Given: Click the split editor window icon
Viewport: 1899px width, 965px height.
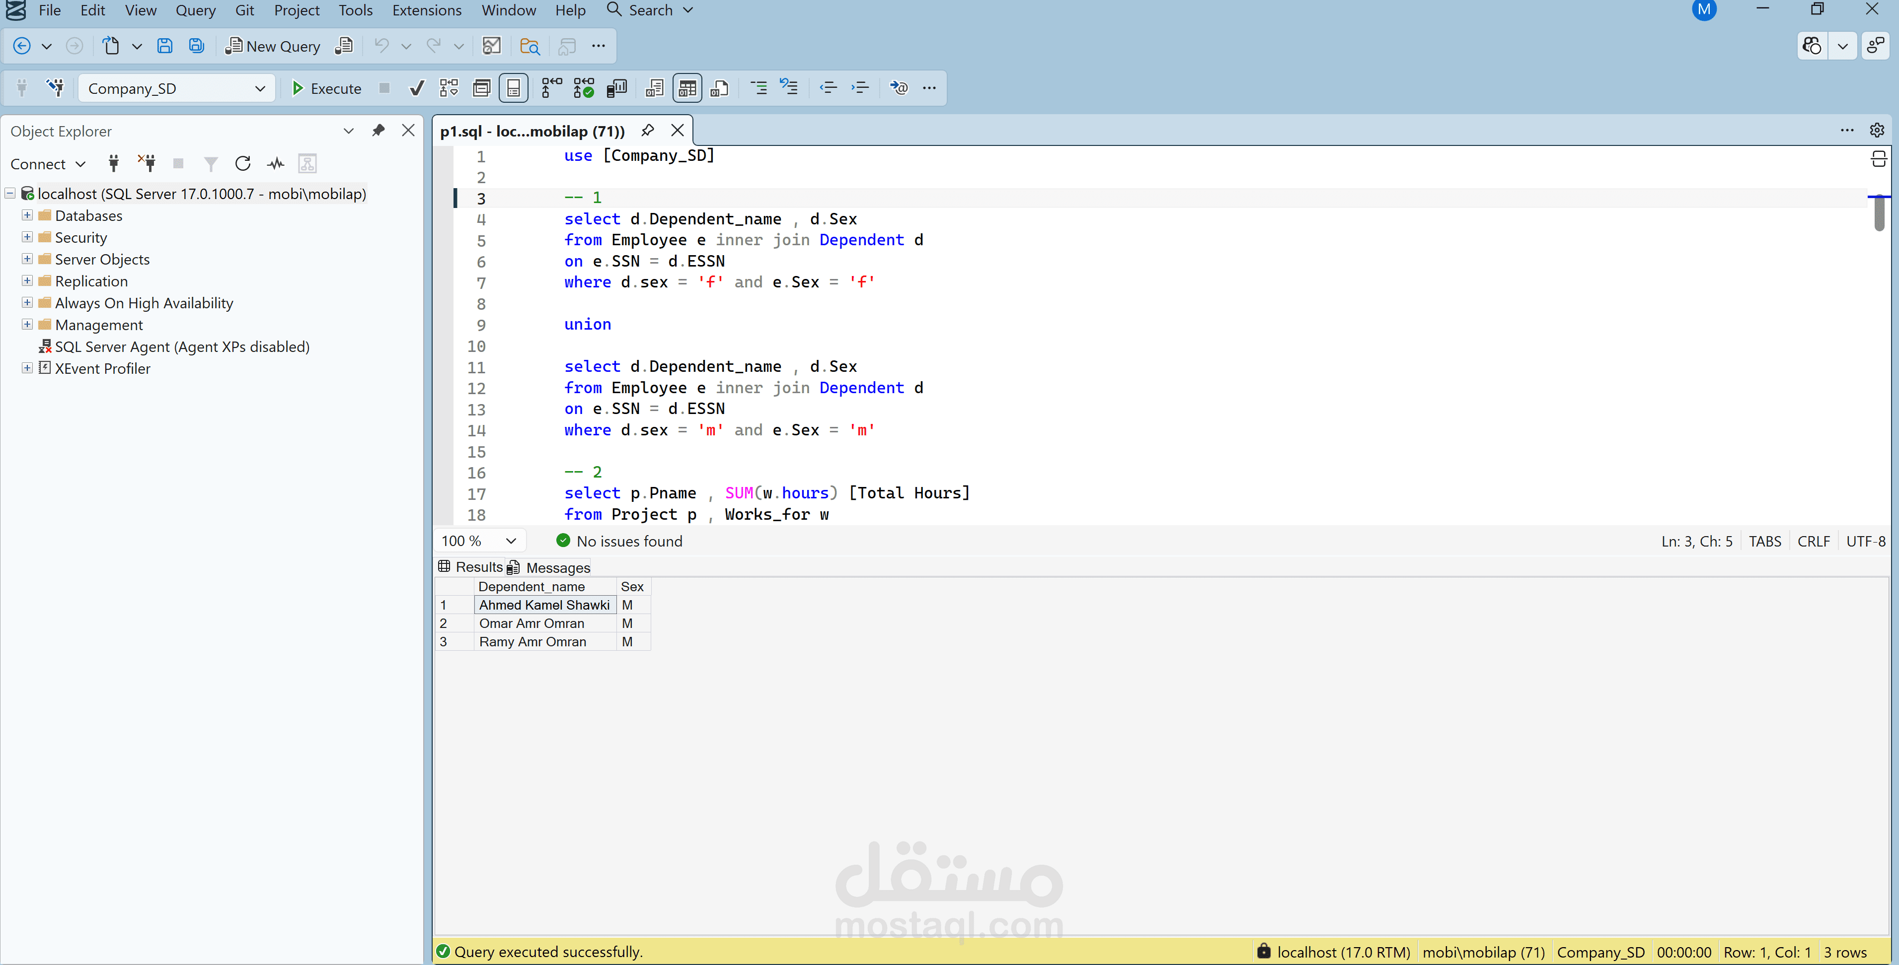Looking at the screenshot, I should (x=1878, y=158).
